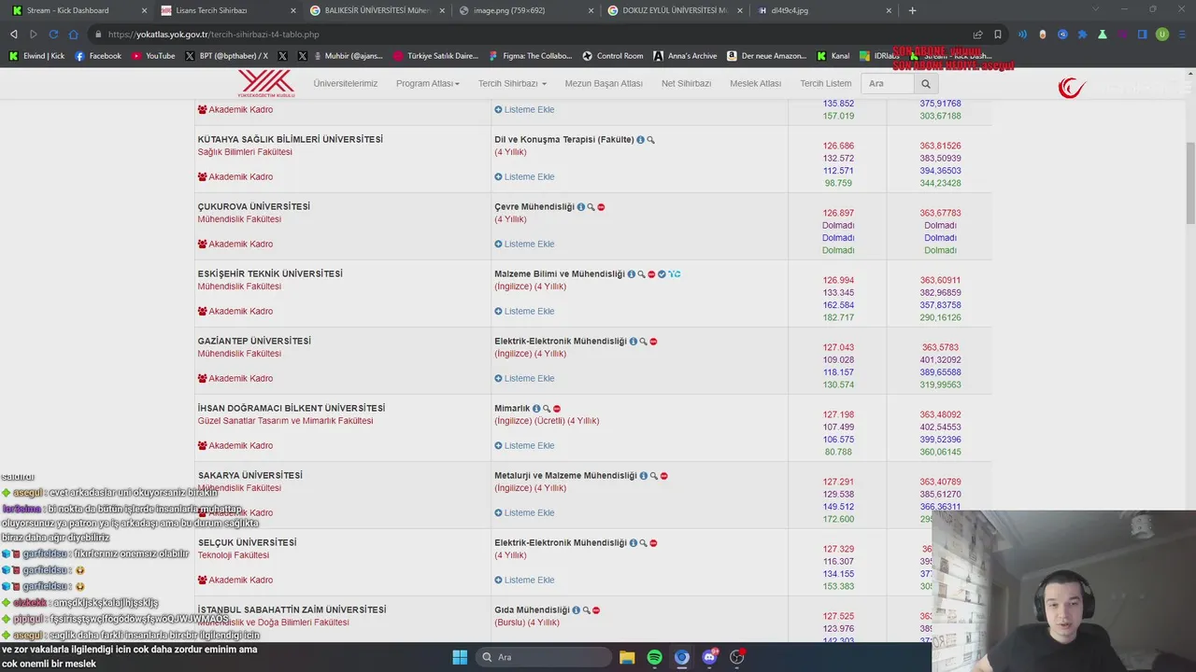Open File Explorer from the taskbar
Image resolution: width=1196 pixels, height=672 pixels.
(627, 657)
